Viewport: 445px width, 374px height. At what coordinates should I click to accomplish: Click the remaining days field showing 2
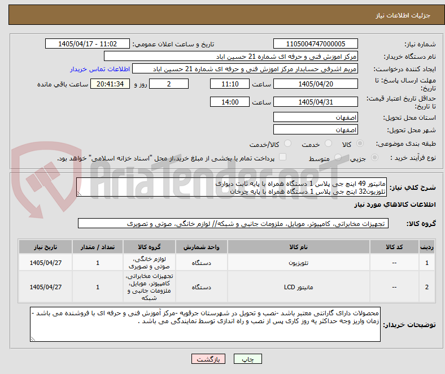pyautogui.click(x=169, y=84)
